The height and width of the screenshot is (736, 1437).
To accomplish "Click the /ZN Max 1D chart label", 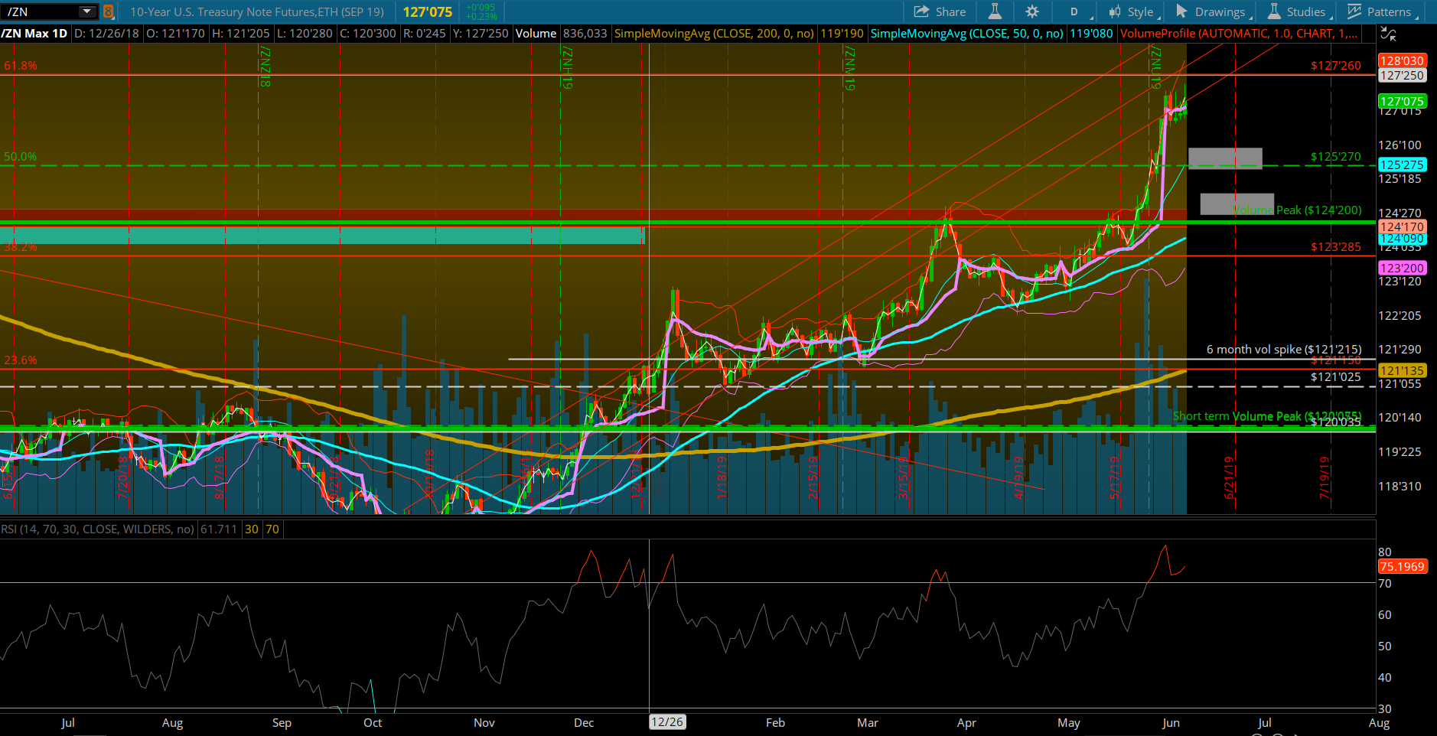I will coord(34,34).
